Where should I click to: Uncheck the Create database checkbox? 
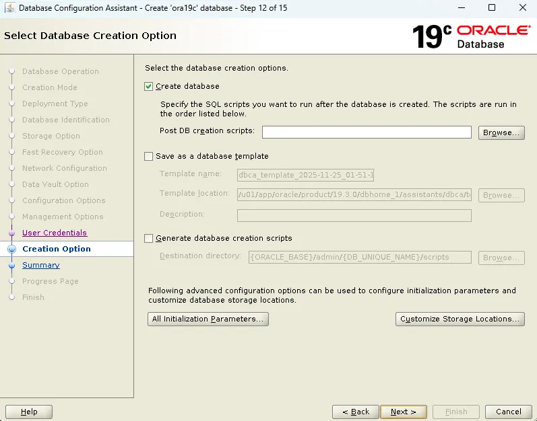point(148,87)
